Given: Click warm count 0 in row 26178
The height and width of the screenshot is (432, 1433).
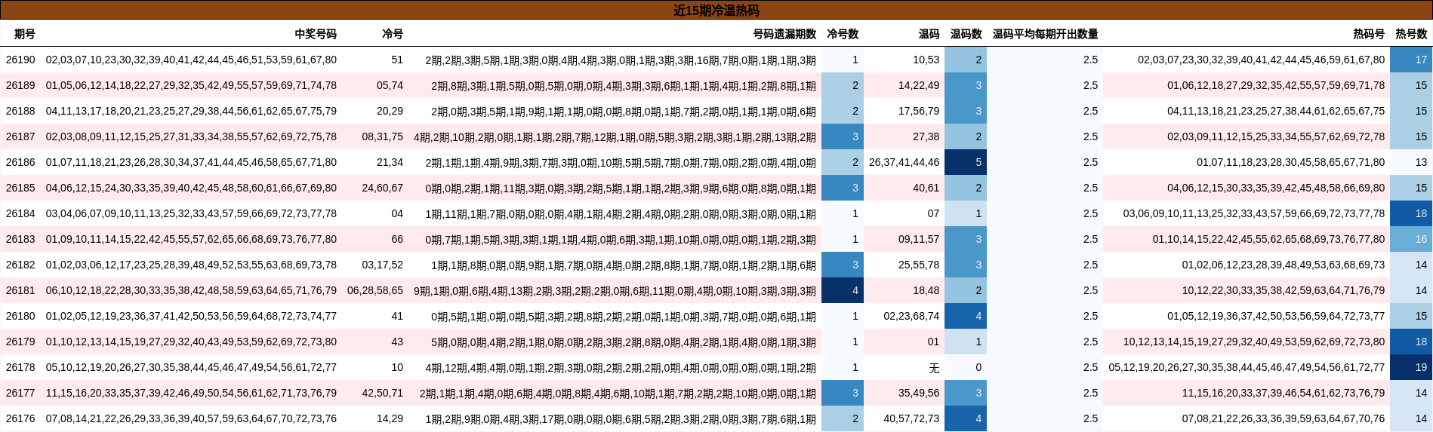Looking at the screenshot, I should tap(966, 367).
